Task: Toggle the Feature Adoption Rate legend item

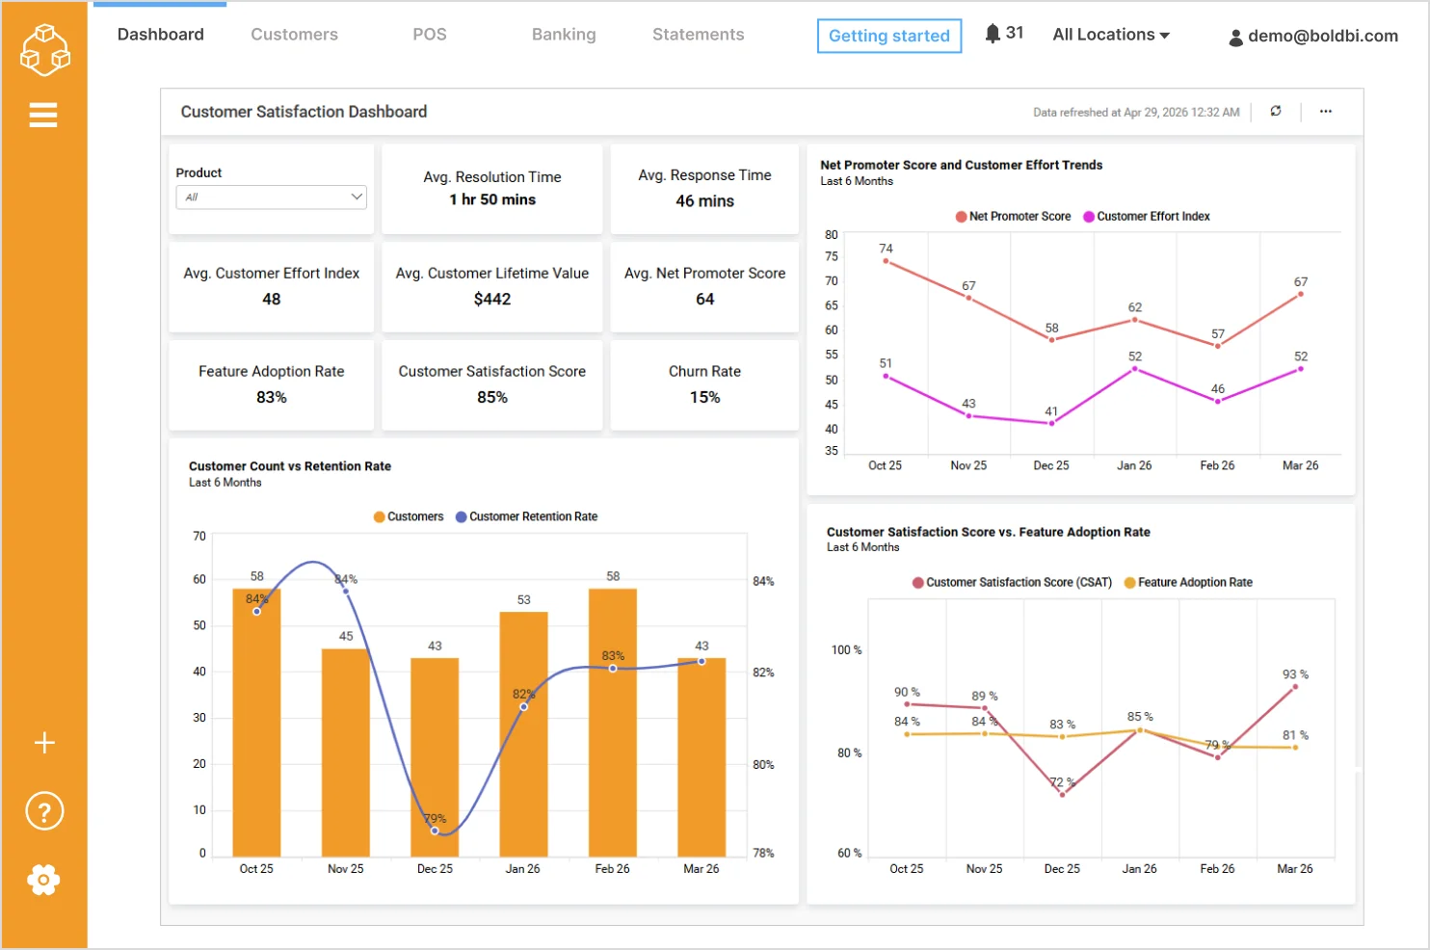Action: pyautogui.click(x=1188, y=583)
